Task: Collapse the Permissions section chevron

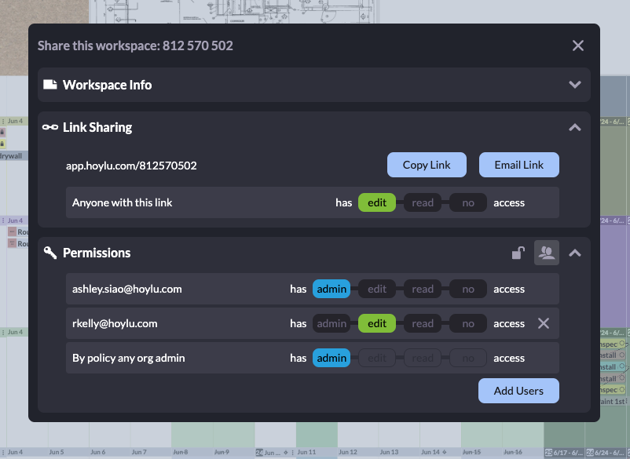Action: tap(575, 253)
